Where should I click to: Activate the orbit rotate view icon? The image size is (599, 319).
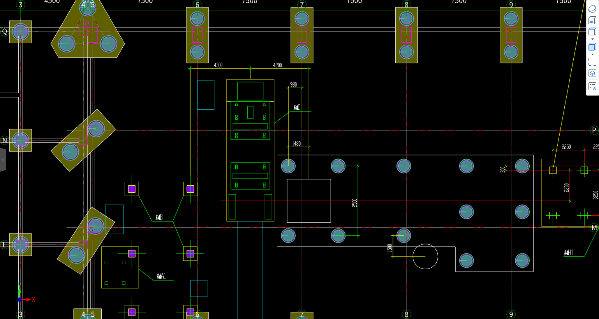tap(592, 9)
